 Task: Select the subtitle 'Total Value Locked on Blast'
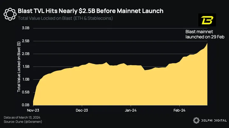(65, 18)
